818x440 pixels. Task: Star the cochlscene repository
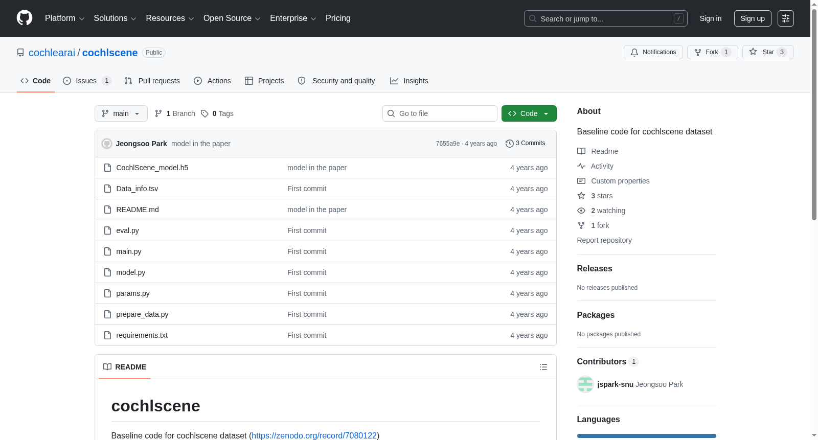[x=767, y=52]
